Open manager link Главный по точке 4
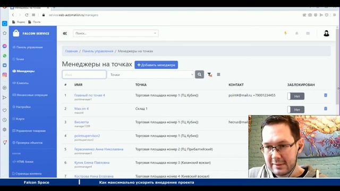The width and height of the screenshot is (340, 191). 90,95
